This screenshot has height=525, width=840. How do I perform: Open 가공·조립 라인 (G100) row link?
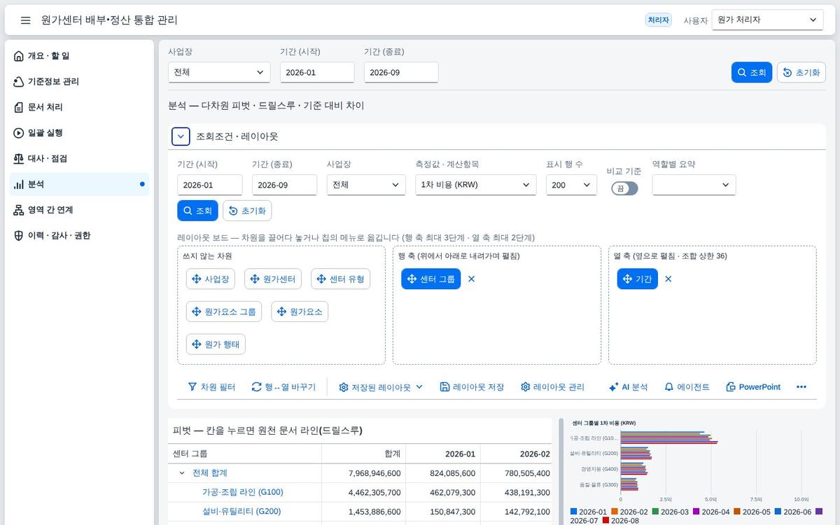[243, 492]
